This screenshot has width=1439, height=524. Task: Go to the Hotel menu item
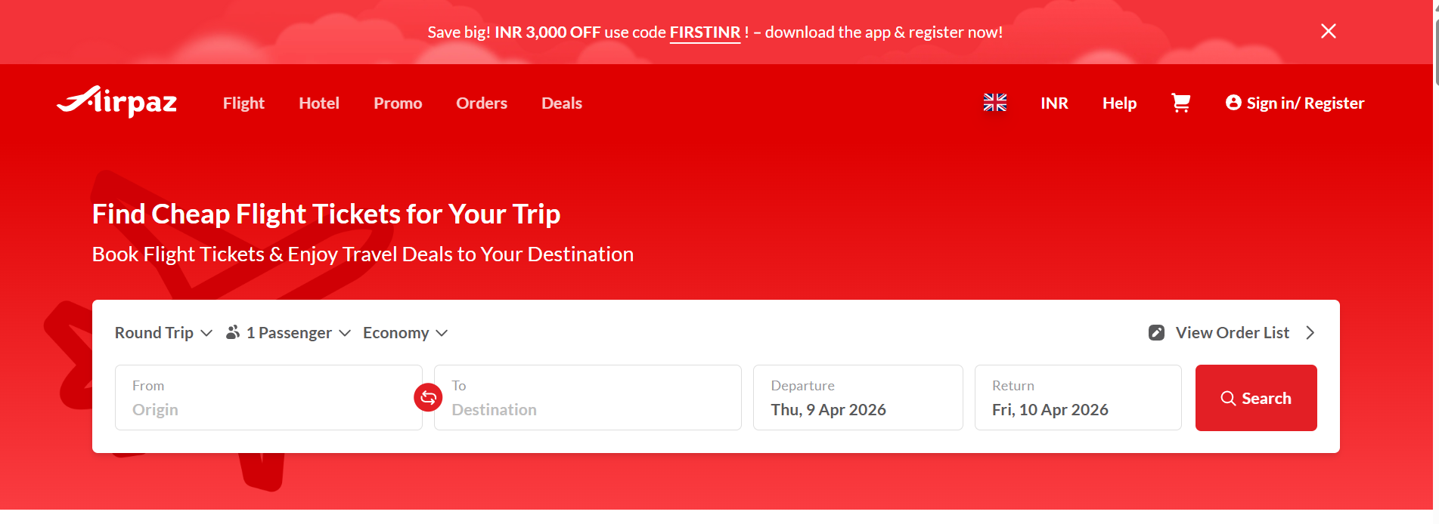click(x=318, y=103)
